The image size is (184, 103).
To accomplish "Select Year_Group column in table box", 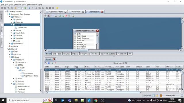I will [82, 36].
